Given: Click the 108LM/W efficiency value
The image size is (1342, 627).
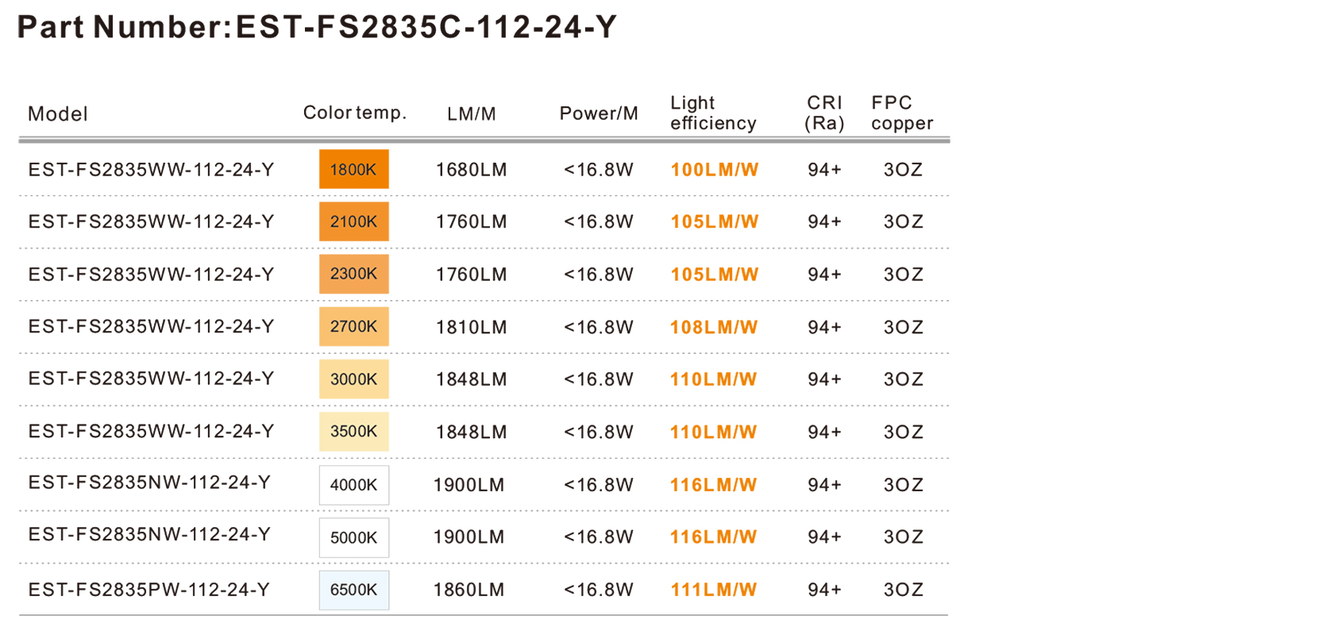Looking at the screenshot, I should pos(713,326).
